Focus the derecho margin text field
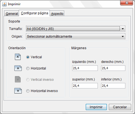 point(113,68)
